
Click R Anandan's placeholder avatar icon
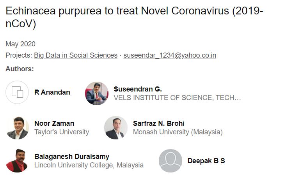click(17, 92)
